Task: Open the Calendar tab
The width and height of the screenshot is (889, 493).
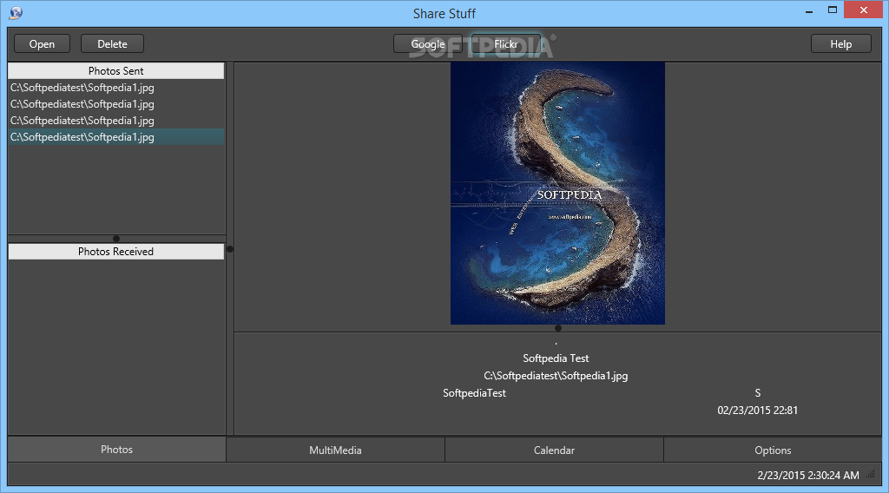Action: coord(554,450)
